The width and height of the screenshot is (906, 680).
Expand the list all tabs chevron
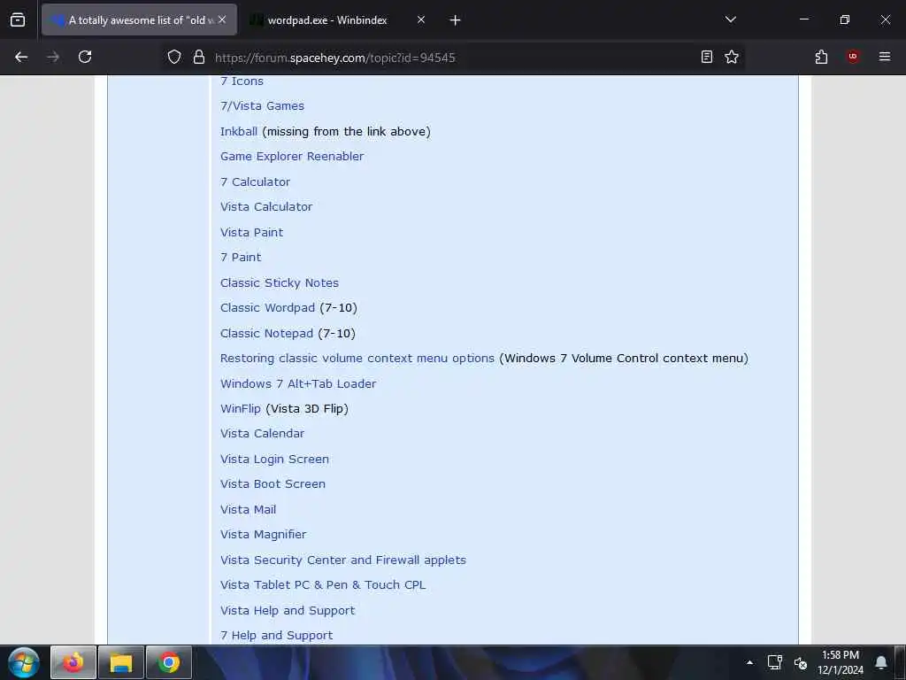pyautogui.click(x=730, y=19)
